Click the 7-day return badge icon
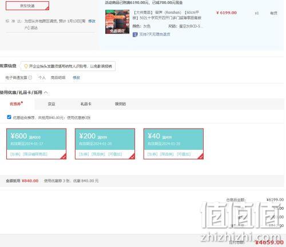This screenshot has width=286, height=247. 135,34
